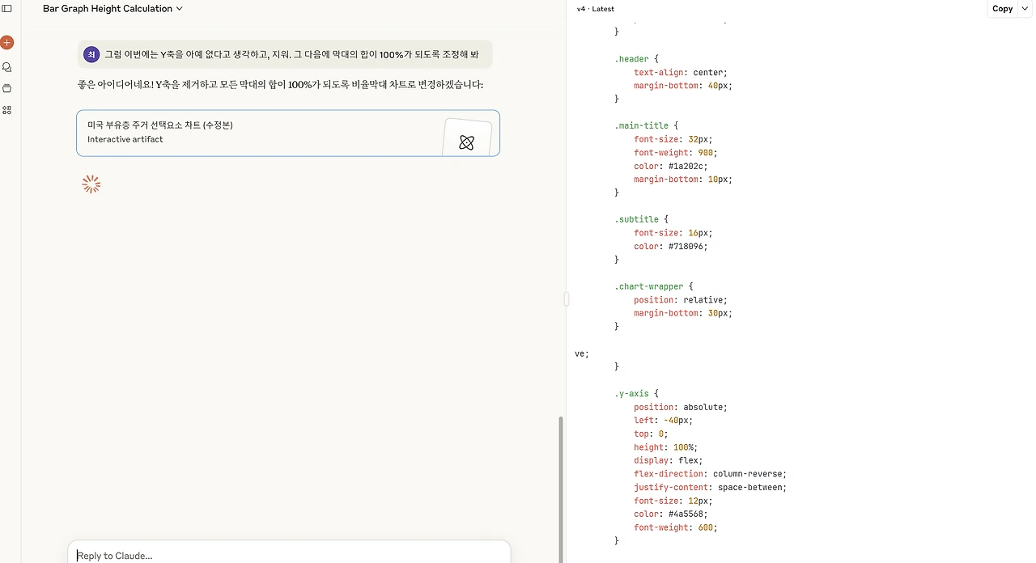Screen dimensions: 1036x563
Task: Click the 'font-weight: 600;' line
Action: 675,527
